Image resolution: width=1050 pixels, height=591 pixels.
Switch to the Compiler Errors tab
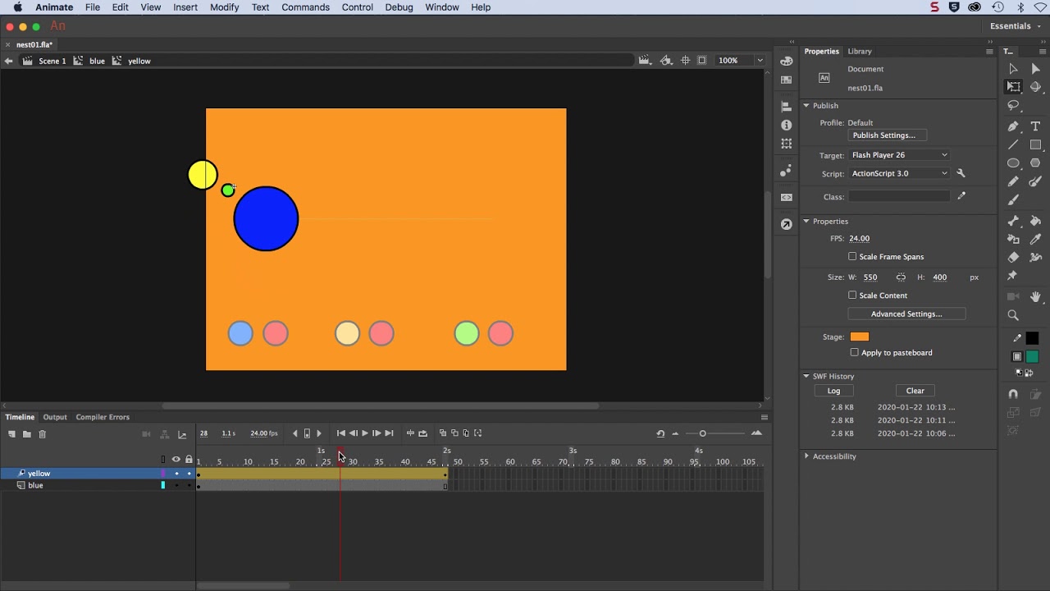click(x=103, y=417)
